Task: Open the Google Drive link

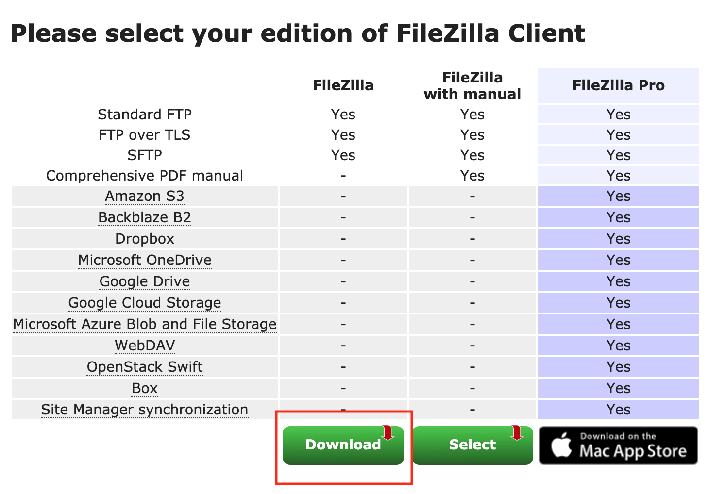Action: pyautogui.click(x=144, y=281)
